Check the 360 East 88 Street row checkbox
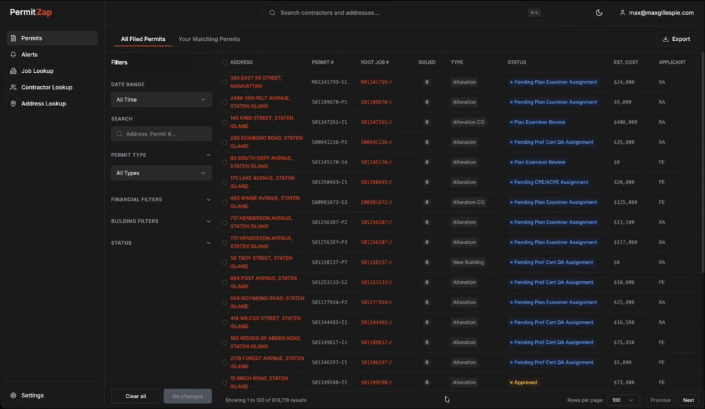705x409 pixels. (x=225, y=82)
